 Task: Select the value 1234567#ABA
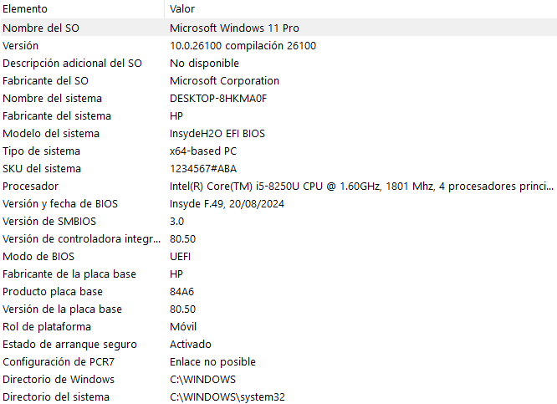coord(203,169)
